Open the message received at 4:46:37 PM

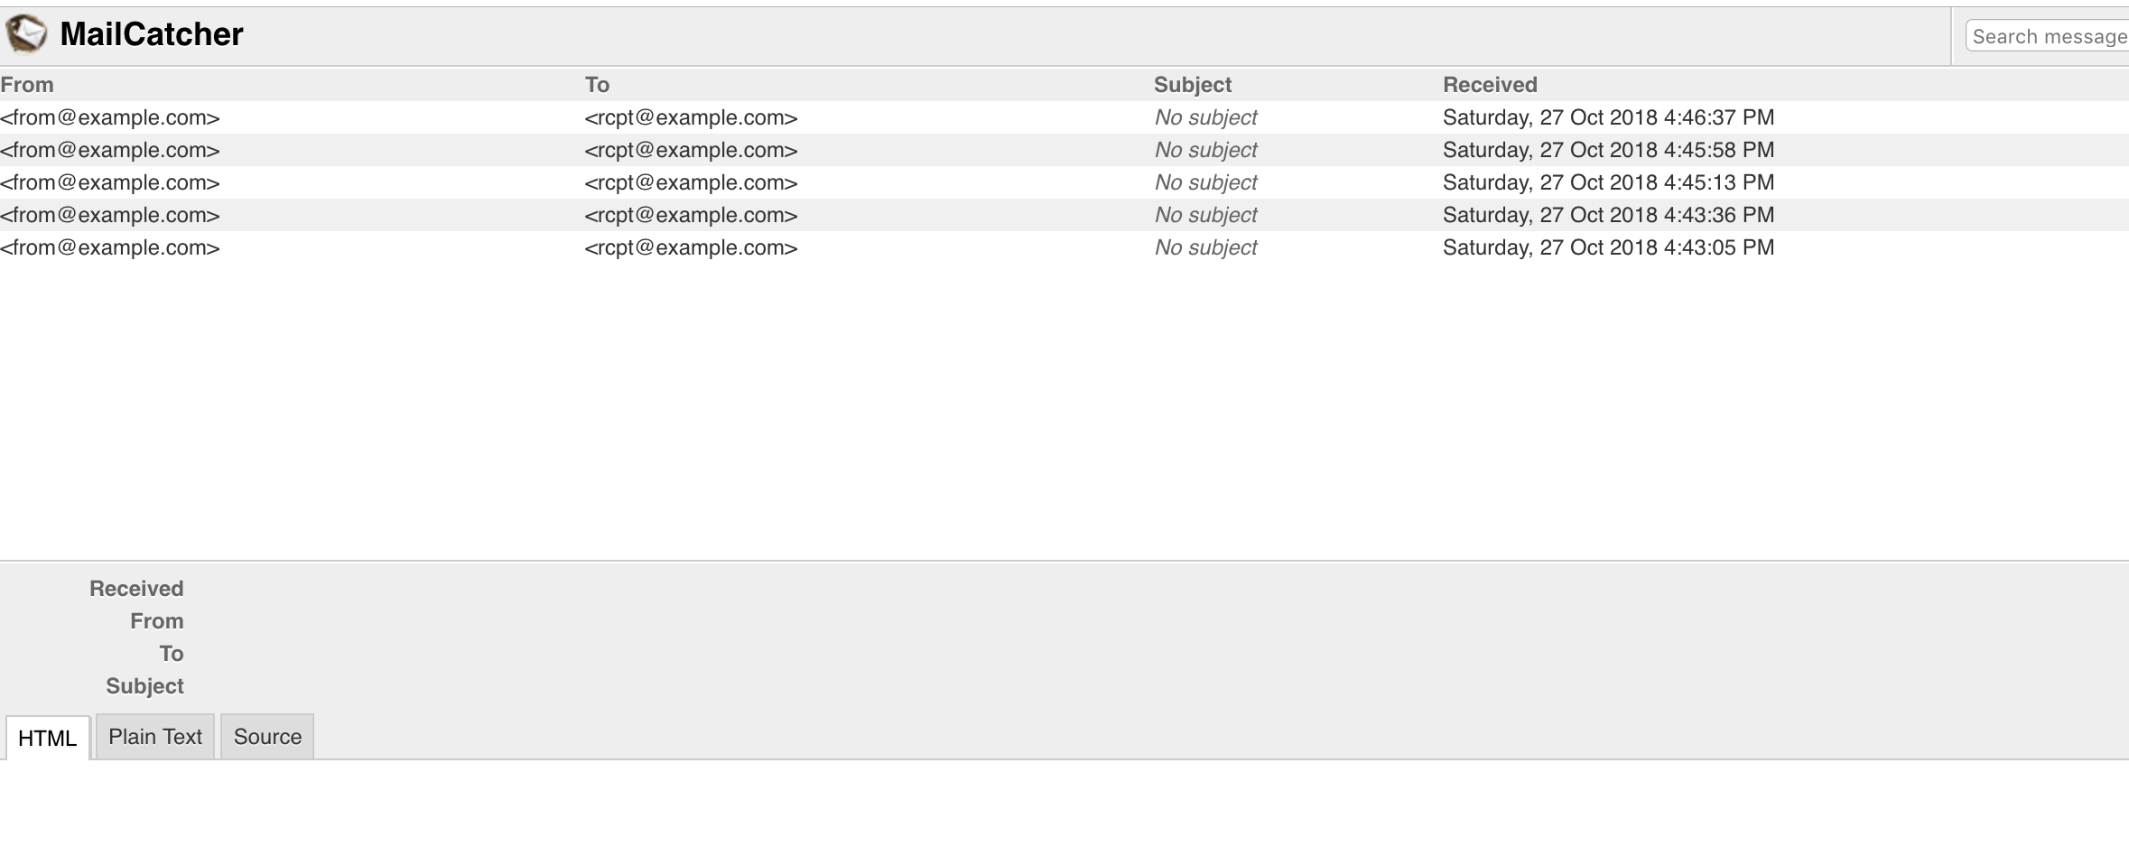1064,117
